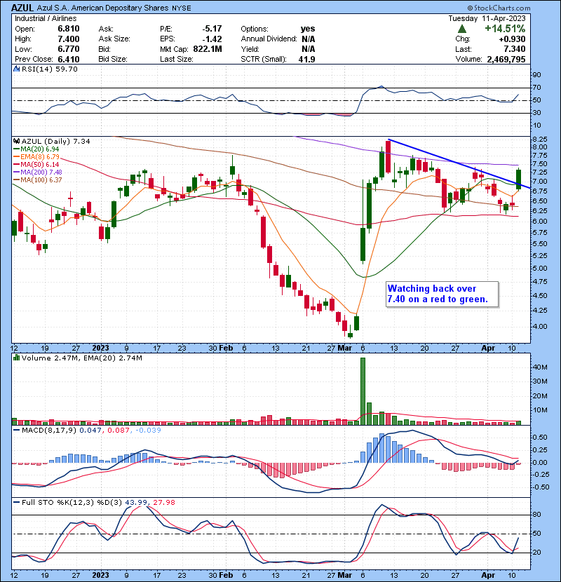Click the Open price 6.810
Screen dimensions: 561x582
pyautogui.click(x=69, y=29)
